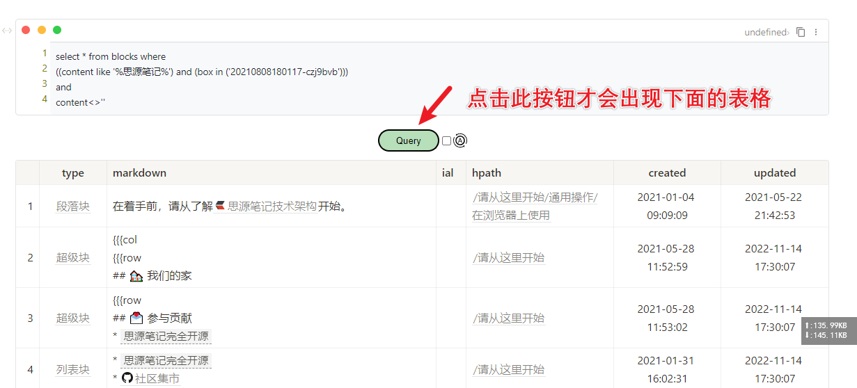This screenshot has height=388, width=857.
Task: Open the 超级块 link in row 2
Action: [73, 258]
